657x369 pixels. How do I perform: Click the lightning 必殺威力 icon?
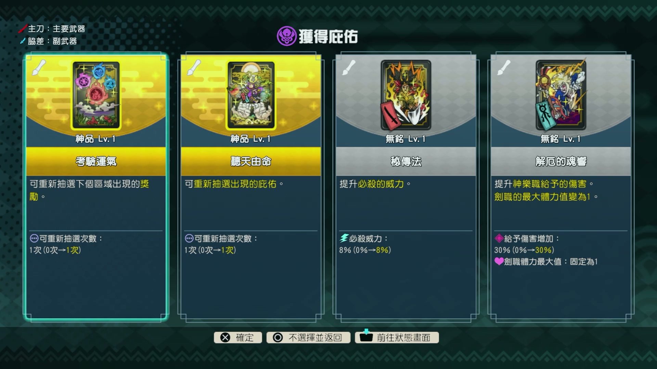344,238
